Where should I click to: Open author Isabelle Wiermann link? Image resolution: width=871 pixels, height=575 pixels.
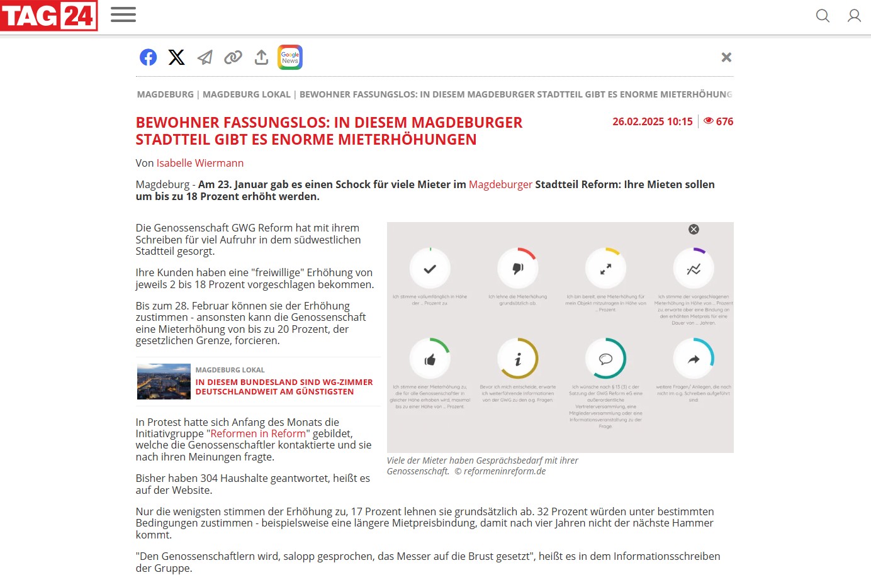click(200, 163)
